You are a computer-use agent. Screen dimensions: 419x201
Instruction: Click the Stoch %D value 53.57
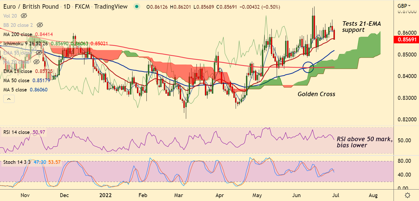click(54, 162)
